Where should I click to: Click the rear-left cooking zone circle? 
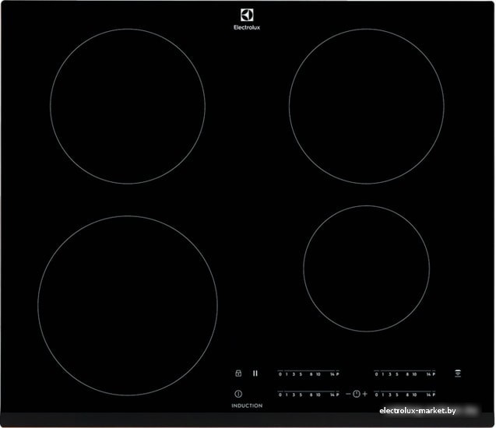click(x=128, y=106)
